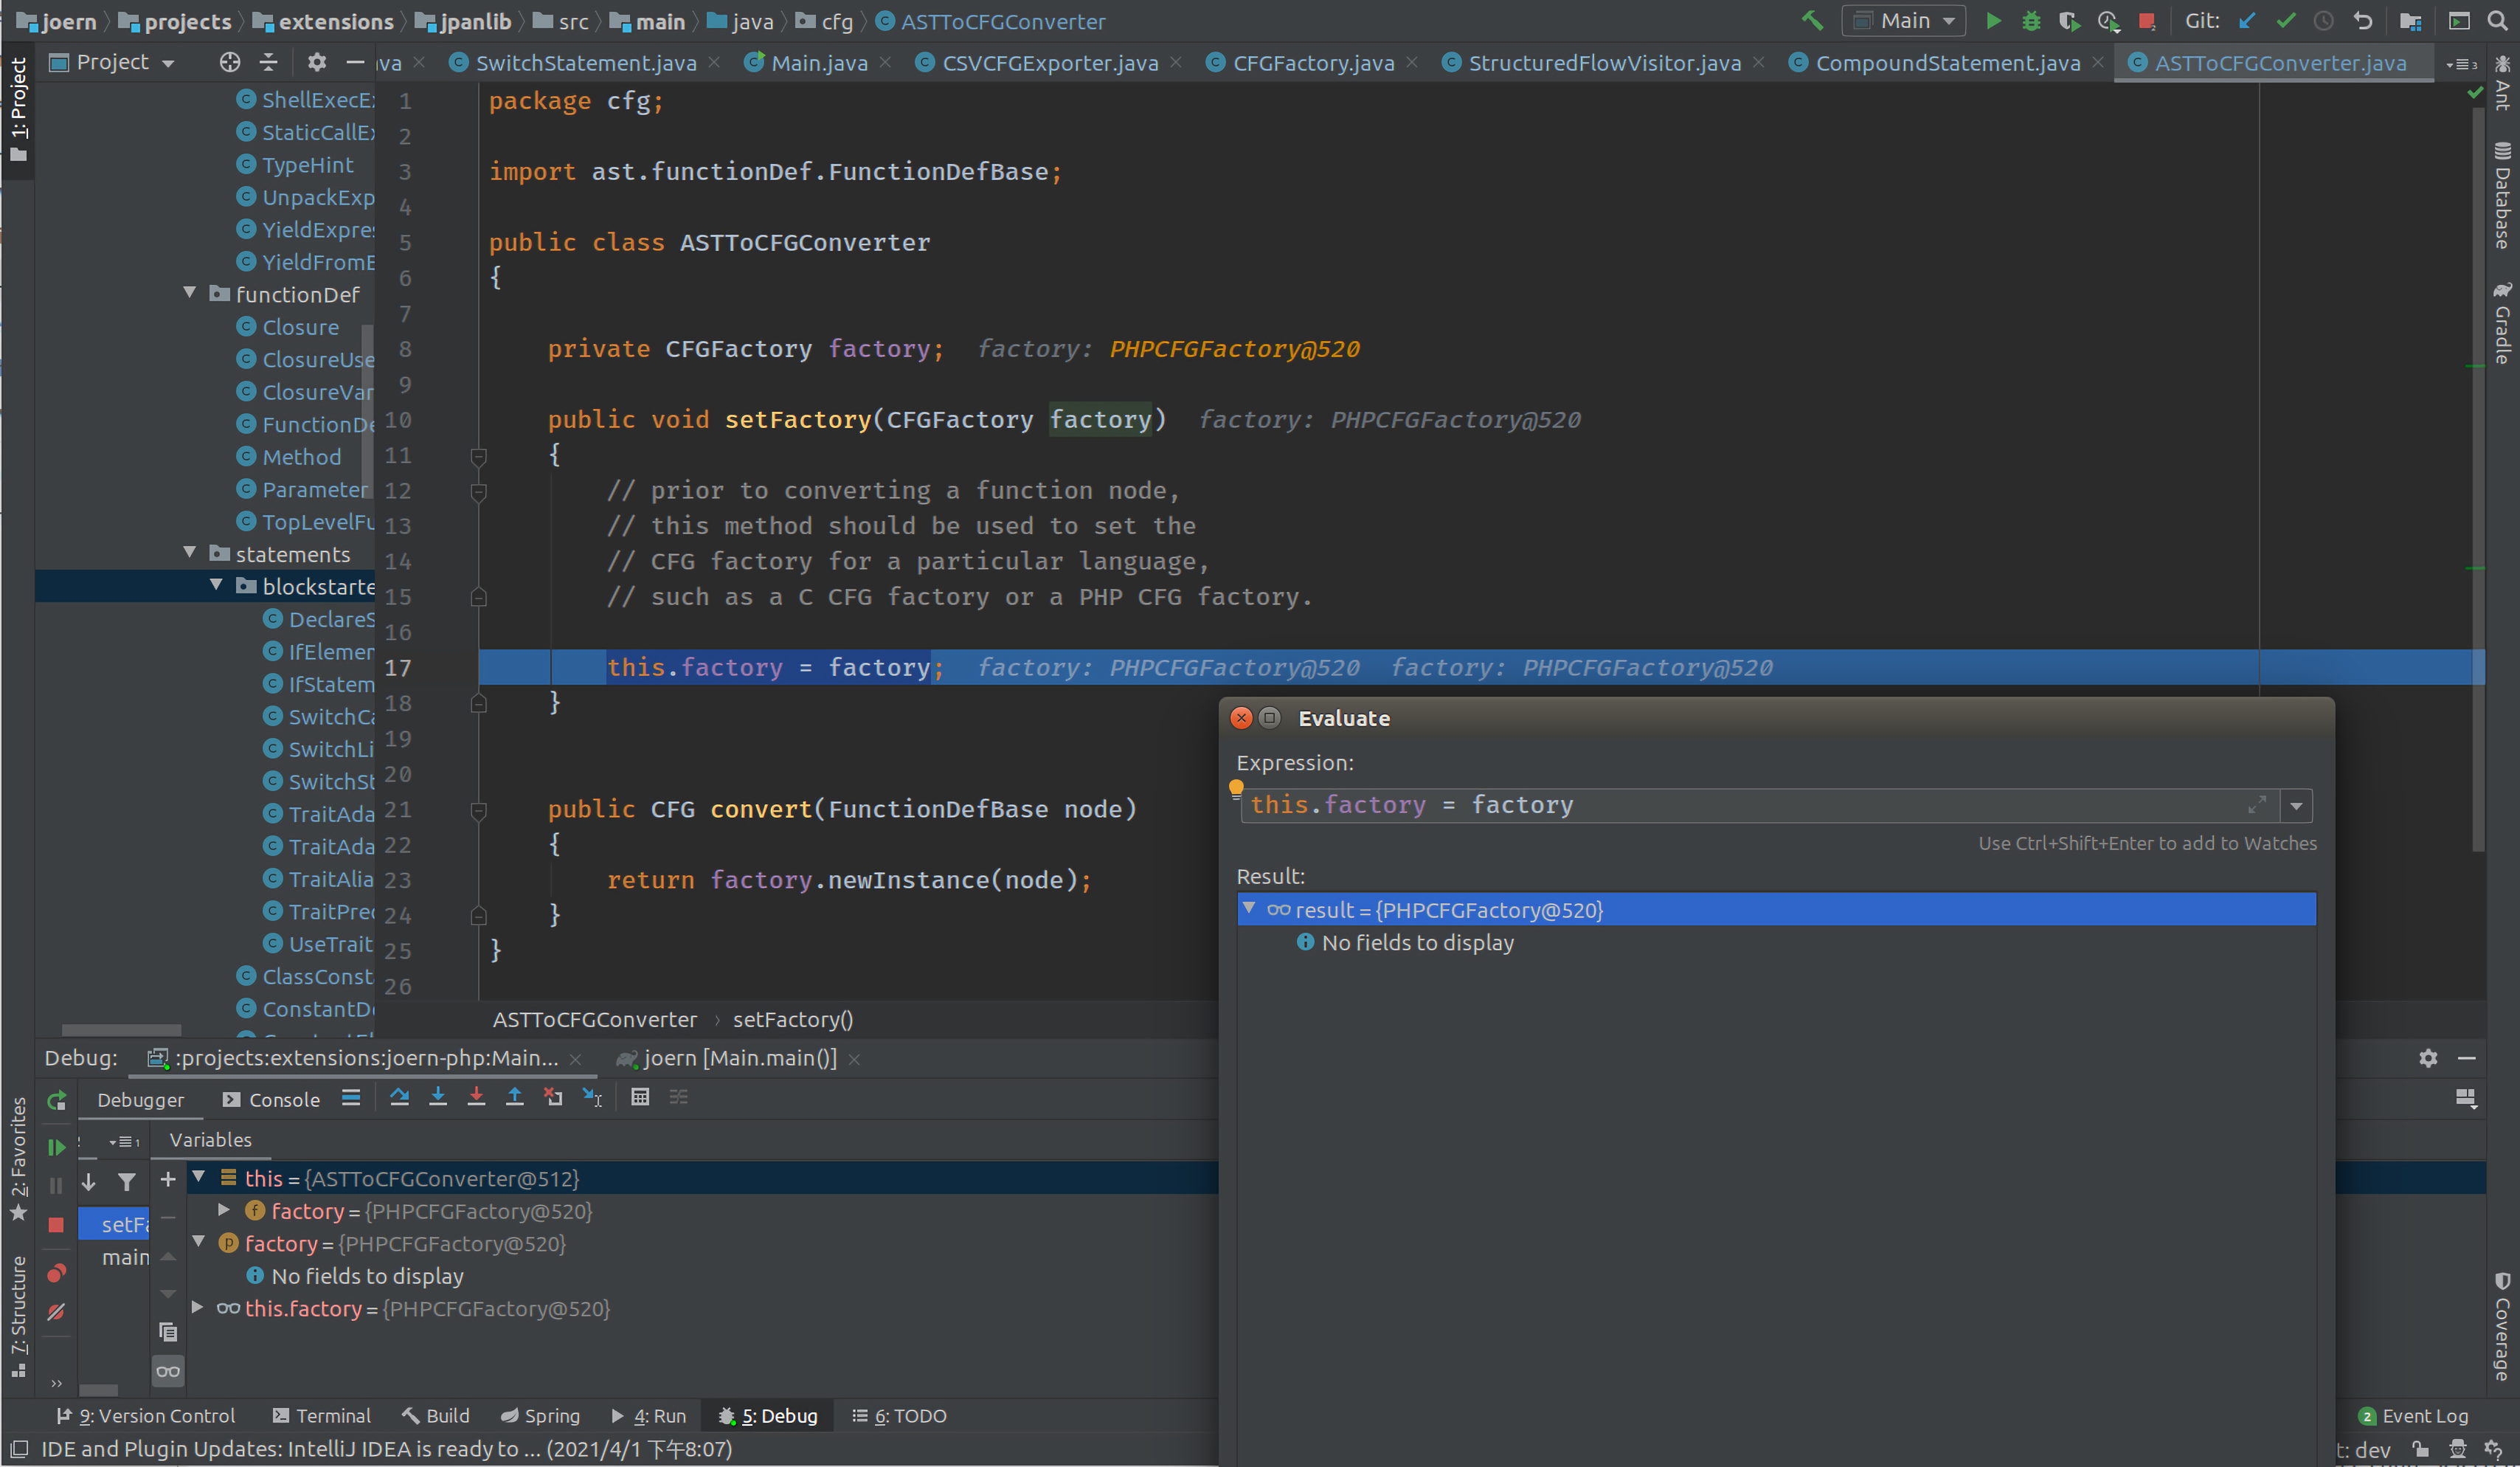Switch to CSVCFGExporter.java tab
This screenshot has width=2520, height=1467.
(x=1050, y=63)
